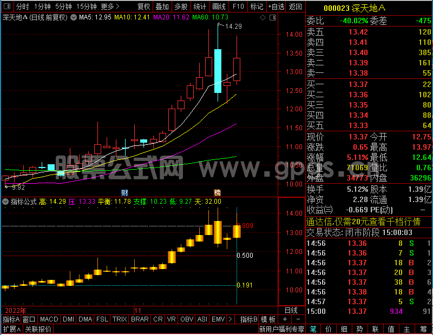This screenshot has height=335, width=433.
Task: Click the diamond icon in chart header
Action: pyautogui.click(x=263, y=18)
